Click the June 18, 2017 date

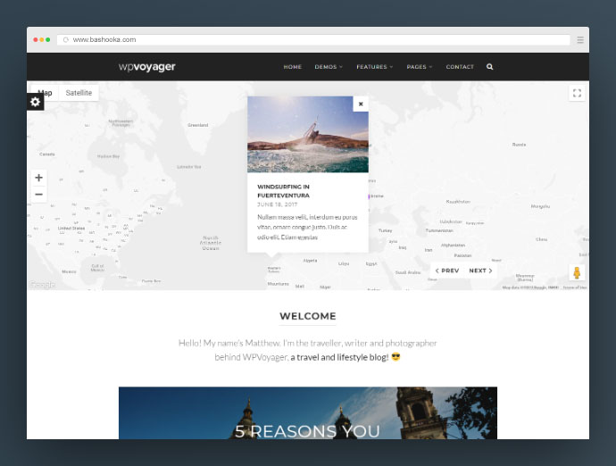point(278,204)
